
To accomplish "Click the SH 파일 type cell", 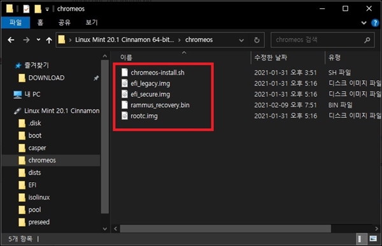I will (339, 73).
